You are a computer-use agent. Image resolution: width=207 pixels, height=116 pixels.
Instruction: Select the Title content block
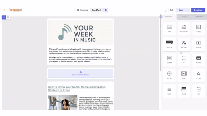169,29
